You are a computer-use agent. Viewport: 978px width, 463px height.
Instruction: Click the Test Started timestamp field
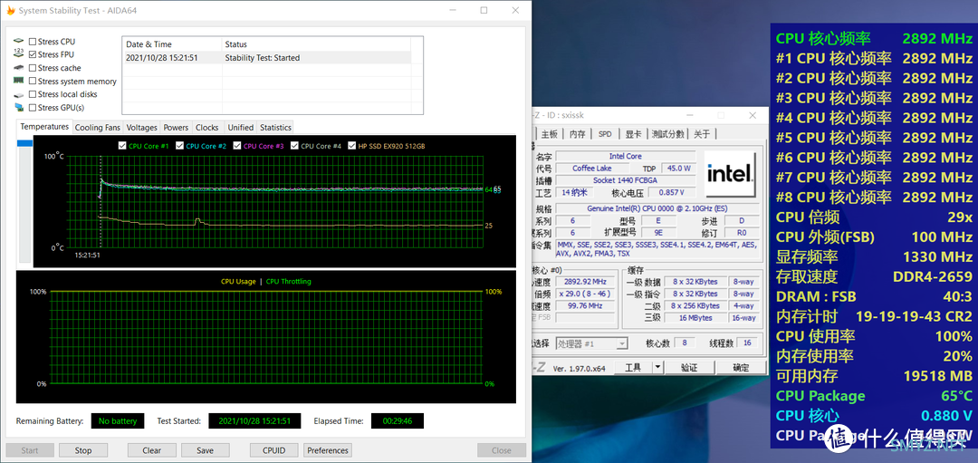pyautogui.click(x=254, y=420)
